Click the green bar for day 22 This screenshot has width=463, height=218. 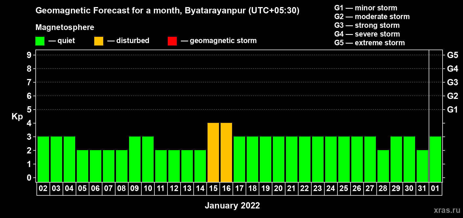[305, 159]
